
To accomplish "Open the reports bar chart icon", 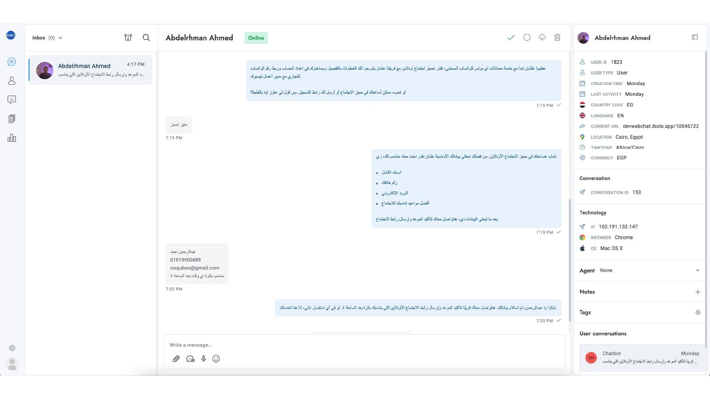I will 12,138.
